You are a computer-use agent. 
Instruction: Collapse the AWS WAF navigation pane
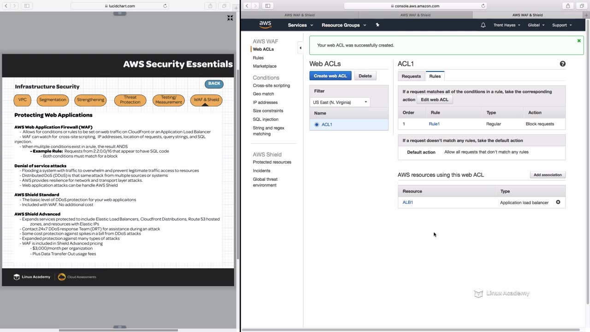(301, 47)
